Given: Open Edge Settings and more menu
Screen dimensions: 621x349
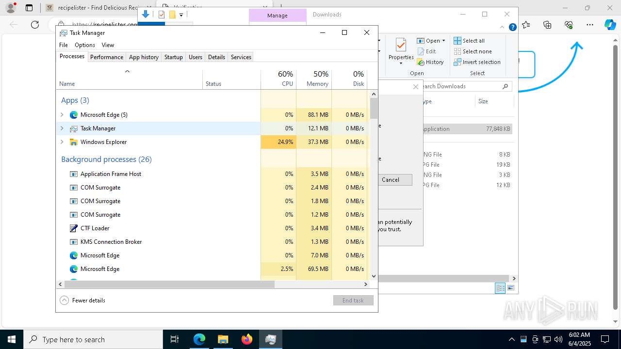Looking at the screenshot, I should 589,25.
